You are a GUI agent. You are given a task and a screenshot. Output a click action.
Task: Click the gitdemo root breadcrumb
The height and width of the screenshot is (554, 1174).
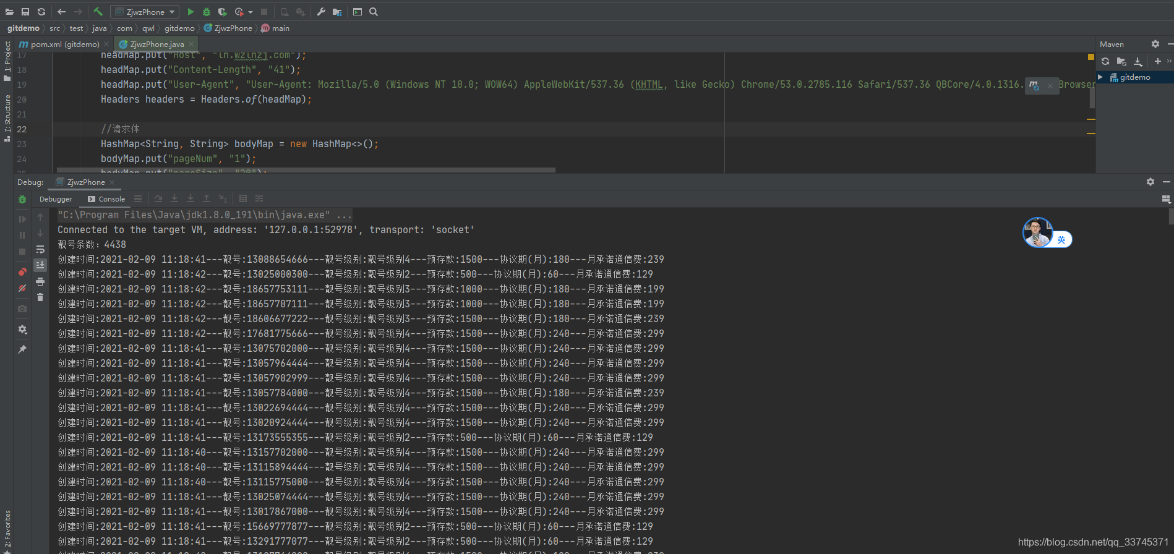[24, 28]
